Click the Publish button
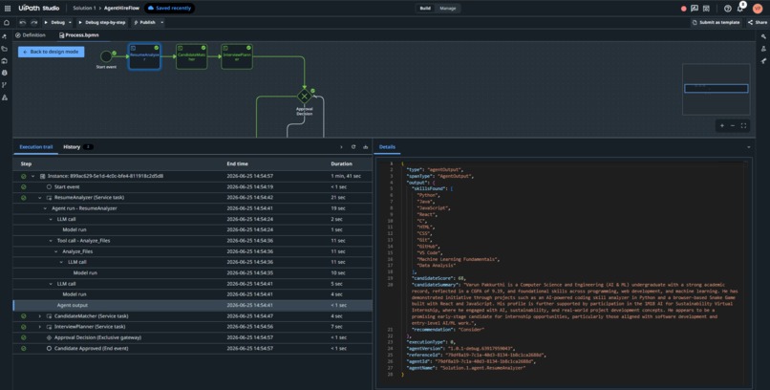 [144, 23]
